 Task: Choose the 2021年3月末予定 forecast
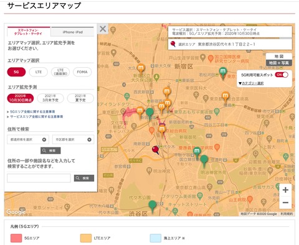50,98
